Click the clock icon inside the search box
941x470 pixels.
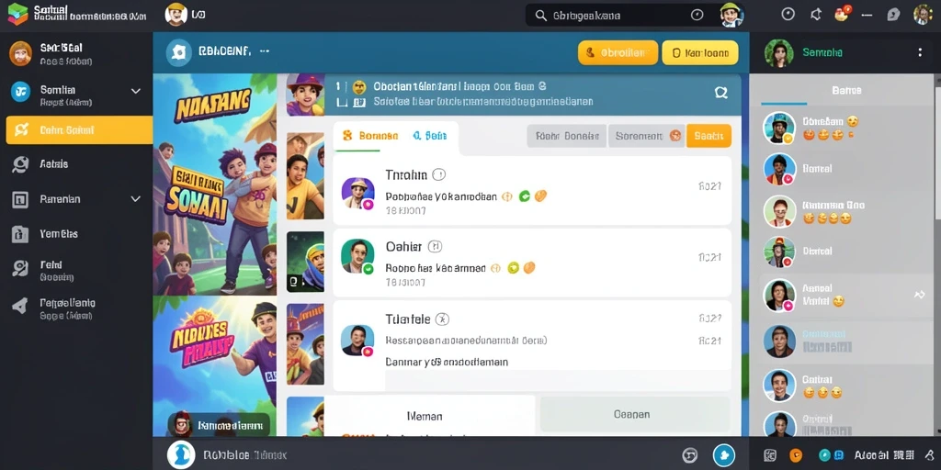point(697,15)
